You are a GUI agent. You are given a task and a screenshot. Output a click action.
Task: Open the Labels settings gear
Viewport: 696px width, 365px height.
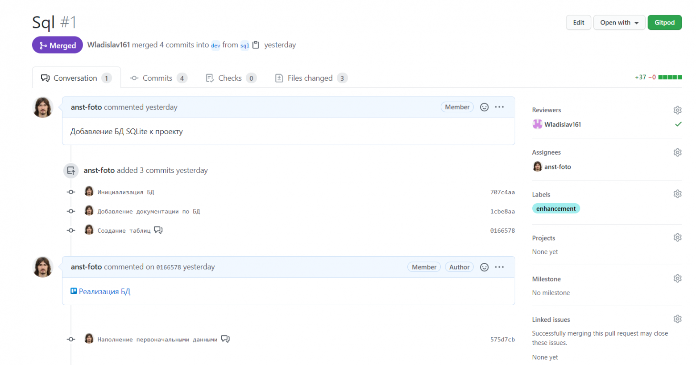[x=677, y=193]
